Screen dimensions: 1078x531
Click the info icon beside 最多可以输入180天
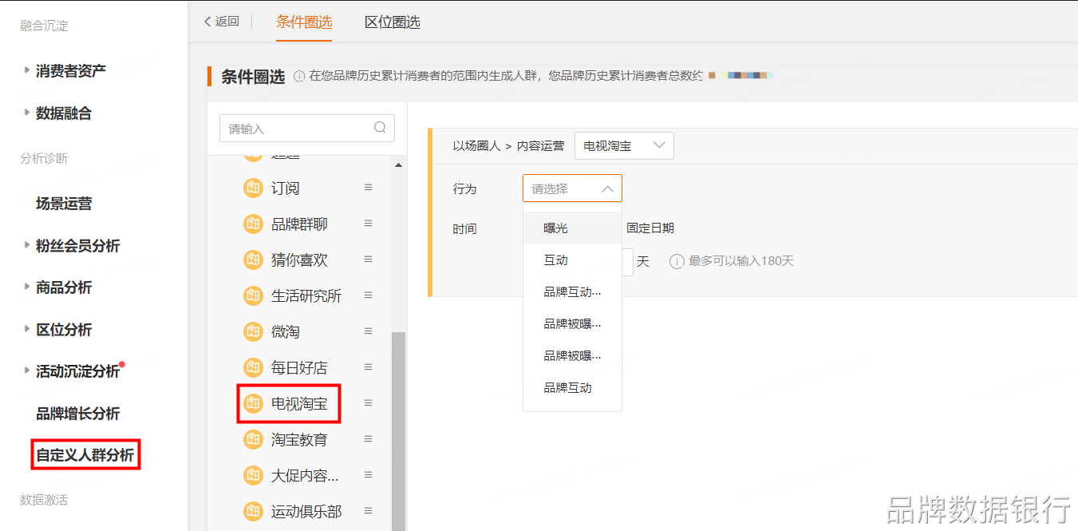[x=677, y=262]
